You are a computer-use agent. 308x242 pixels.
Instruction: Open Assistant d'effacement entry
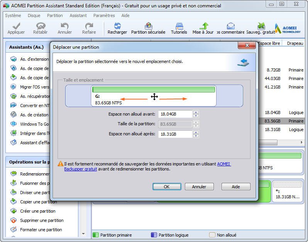tap(29, 142)
